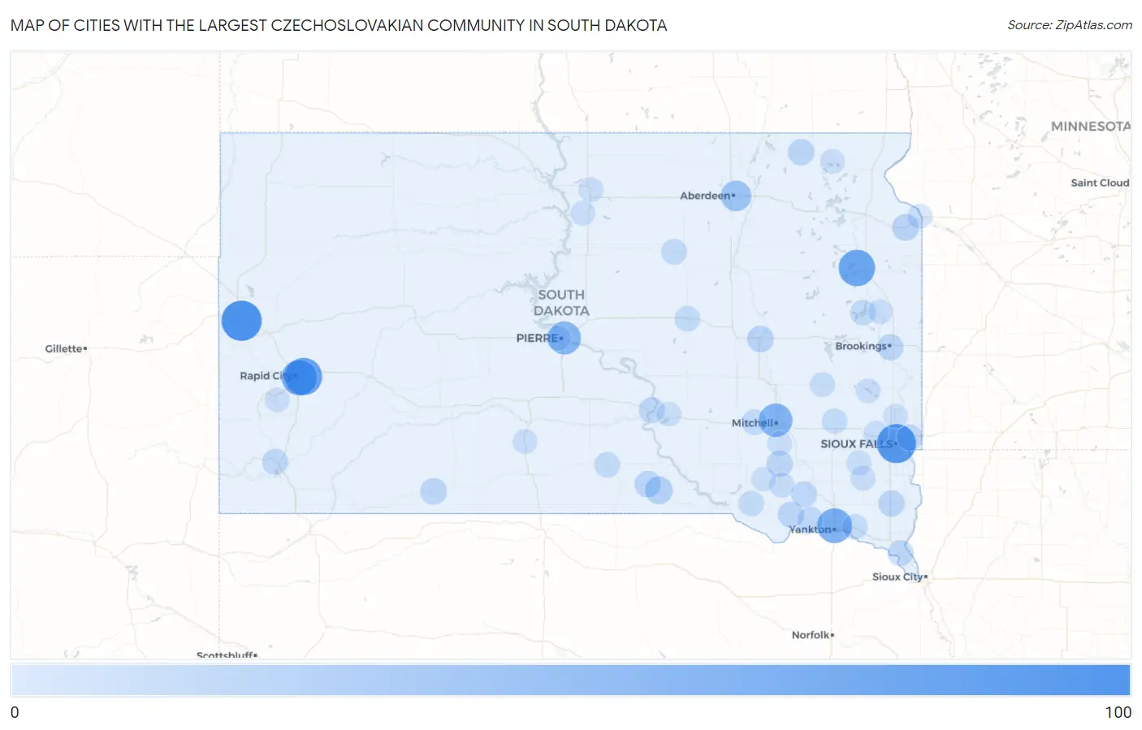
Task: Select the large dark bubble north of Brookings
Action: [x=856, y=268]
